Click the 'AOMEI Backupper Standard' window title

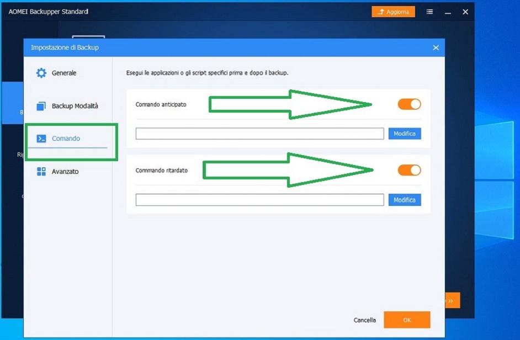pyautogui.click(x=49, y=12)
